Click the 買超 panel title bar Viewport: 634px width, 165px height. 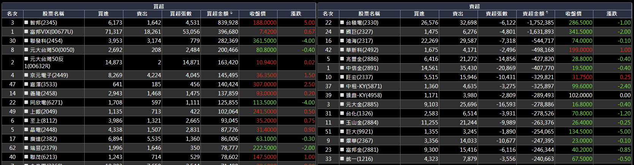(158, 6)
